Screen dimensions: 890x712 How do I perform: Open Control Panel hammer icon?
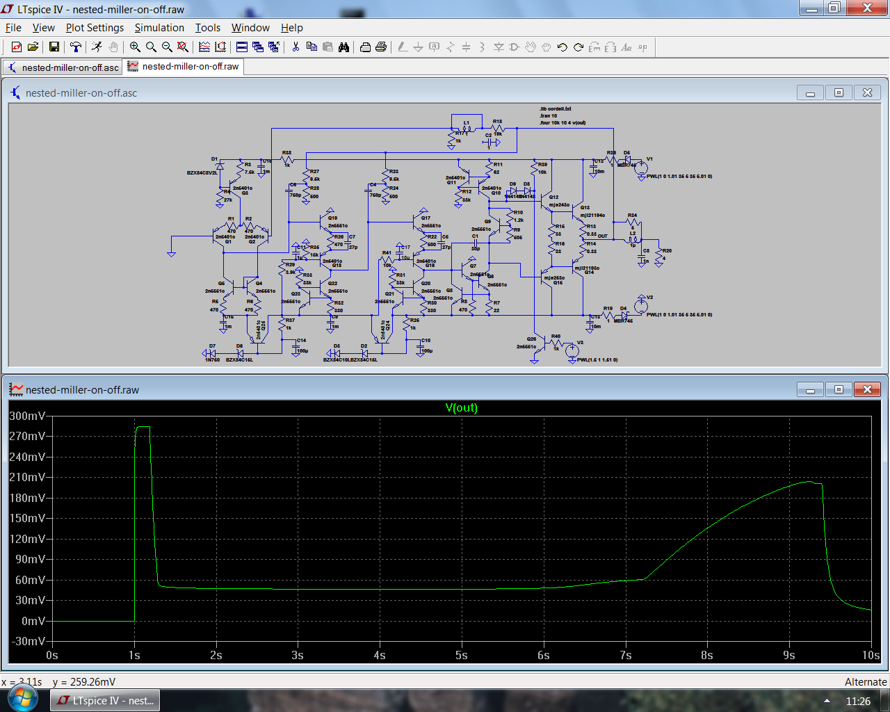(x=76, y=47)
